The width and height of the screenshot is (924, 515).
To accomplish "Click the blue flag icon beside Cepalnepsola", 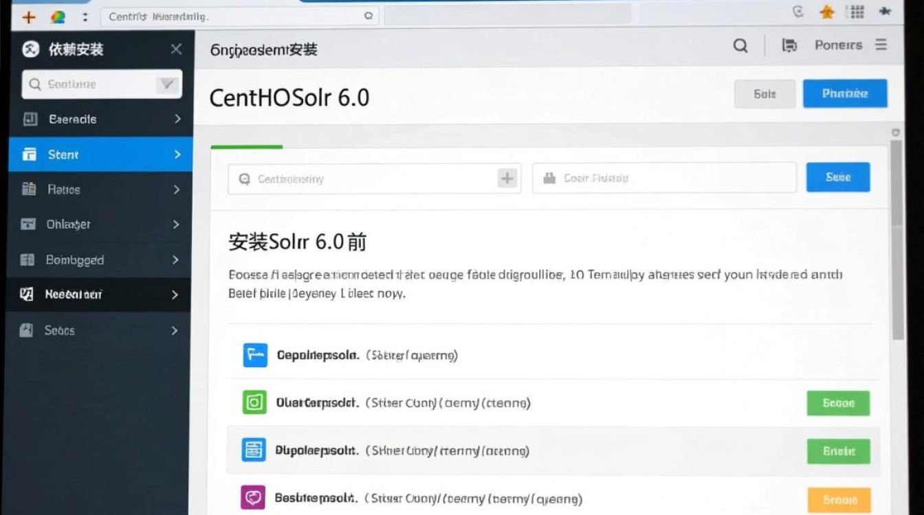I will 254,355.
